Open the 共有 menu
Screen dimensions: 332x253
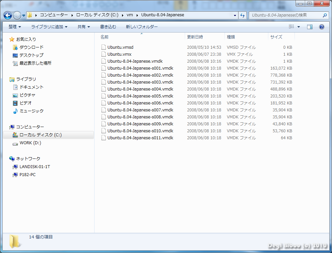pyautogui.click(x=84, y=27)
